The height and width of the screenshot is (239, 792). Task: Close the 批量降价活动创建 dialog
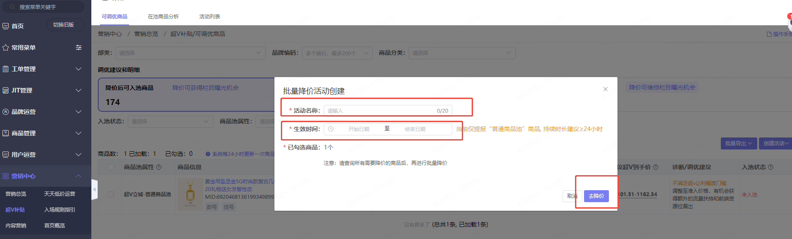click(x=605, y=89)
